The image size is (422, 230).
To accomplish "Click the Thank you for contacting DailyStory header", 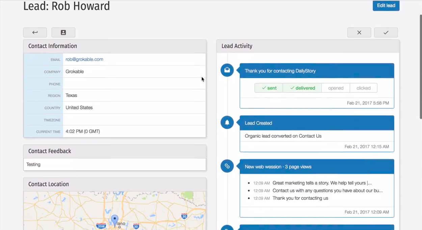I will pyautogui.click(x=317, y=71).
